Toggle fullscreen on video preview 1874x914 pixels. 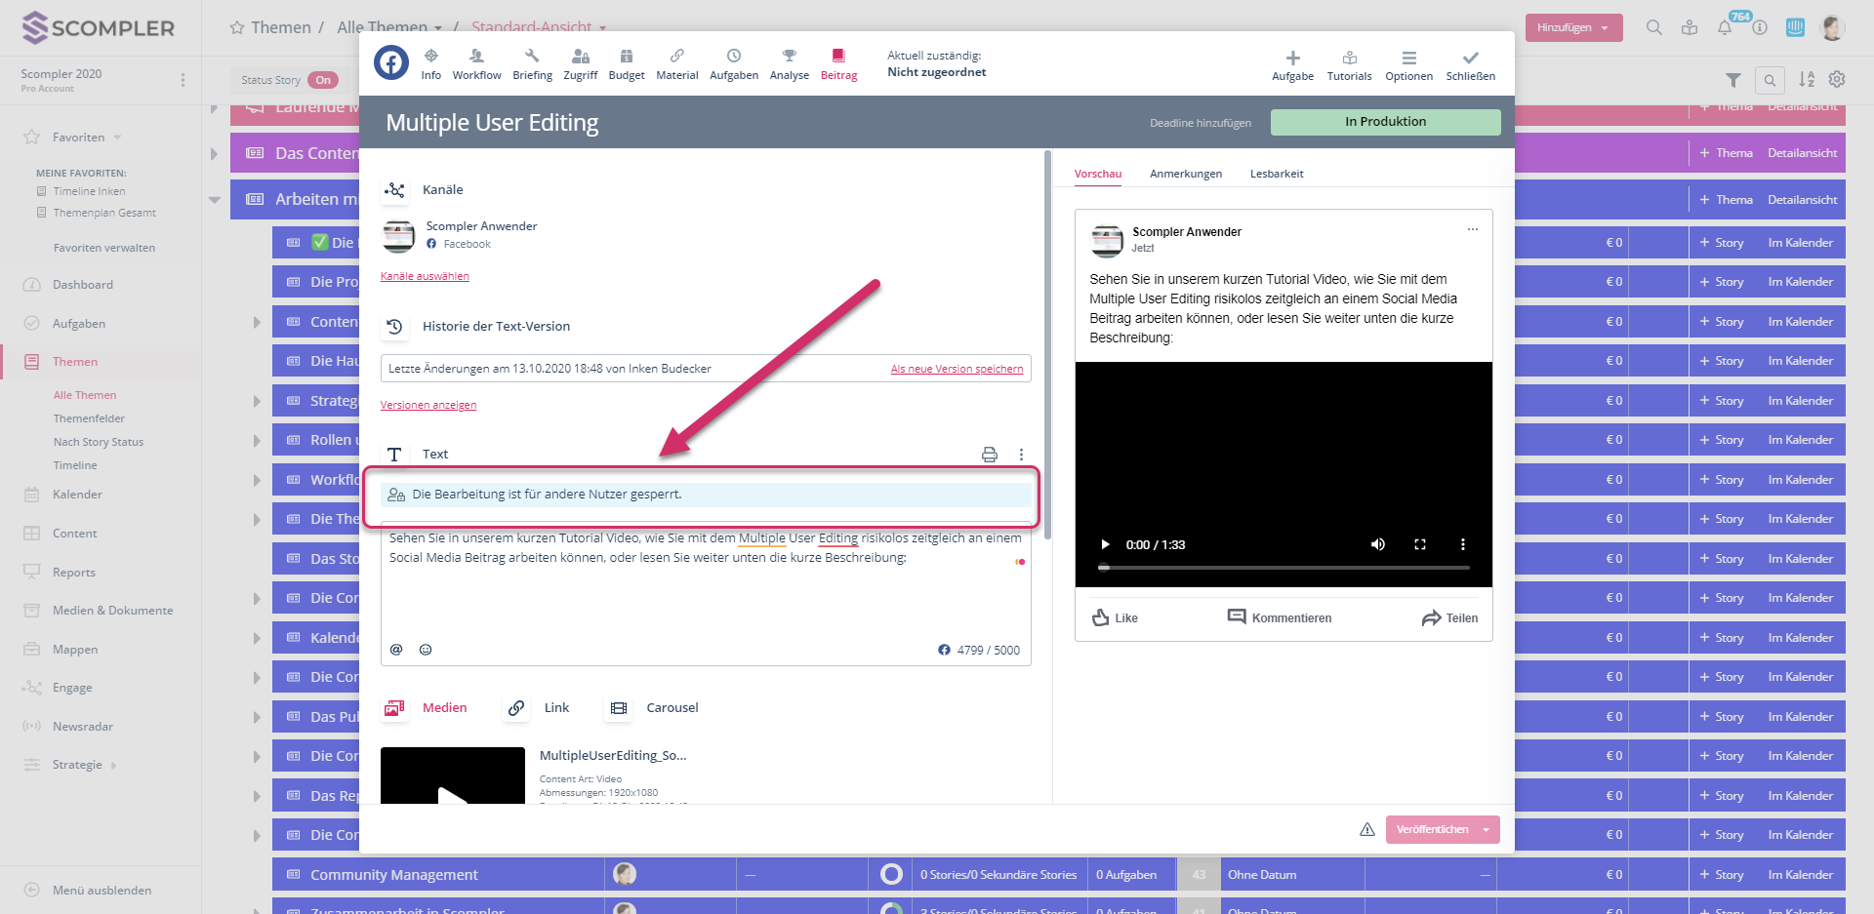(1420, 544)
